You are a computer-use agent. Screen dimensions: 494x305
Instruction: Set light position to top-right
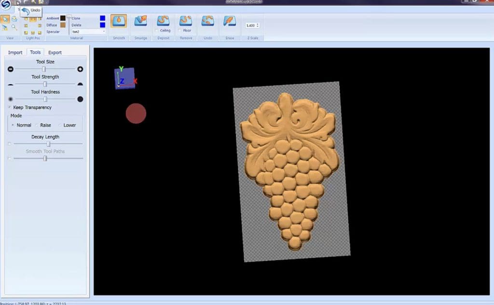40,19
